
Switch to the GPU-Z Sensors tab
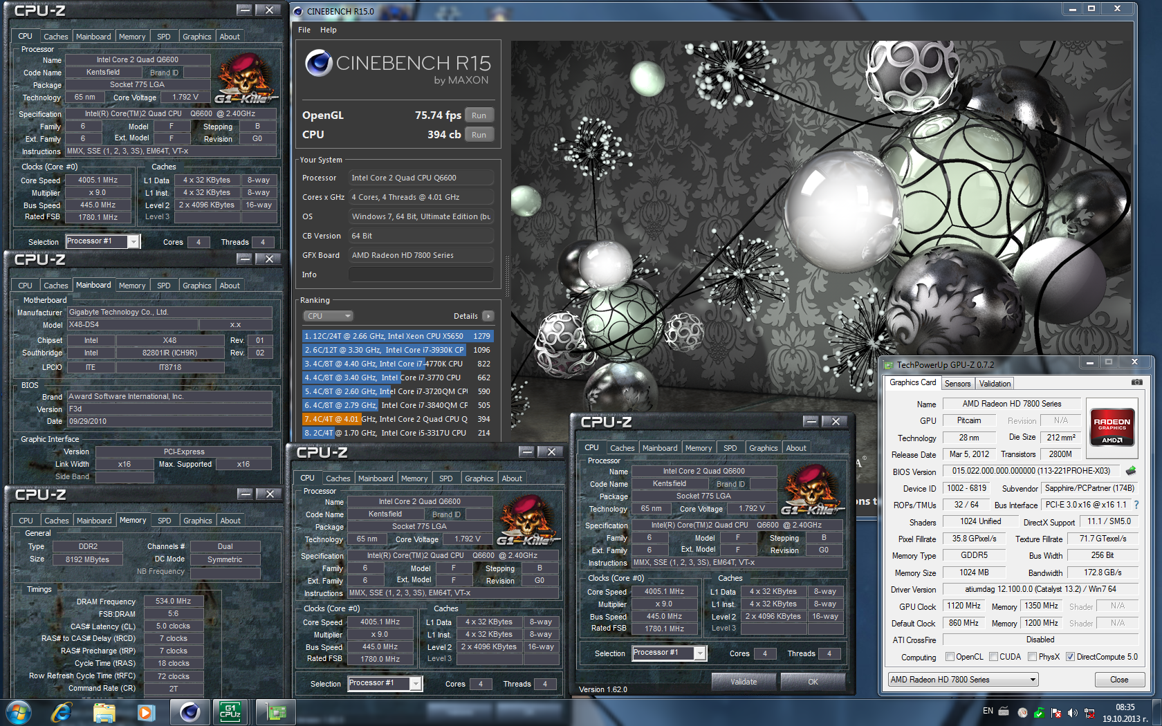(x=958, y=384)
